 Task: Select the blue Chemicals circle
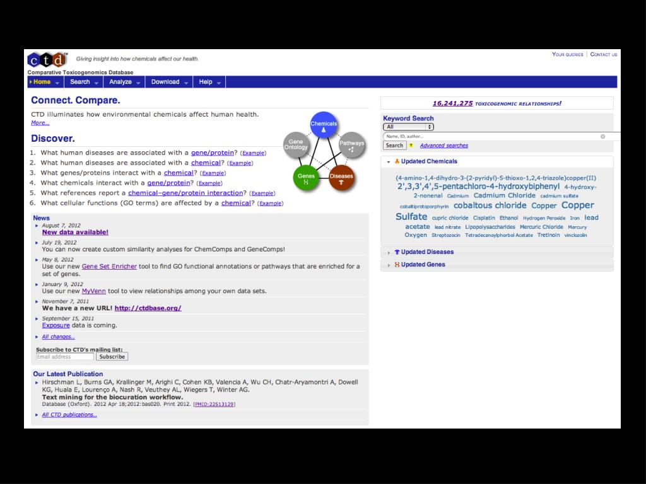[324, 124]
